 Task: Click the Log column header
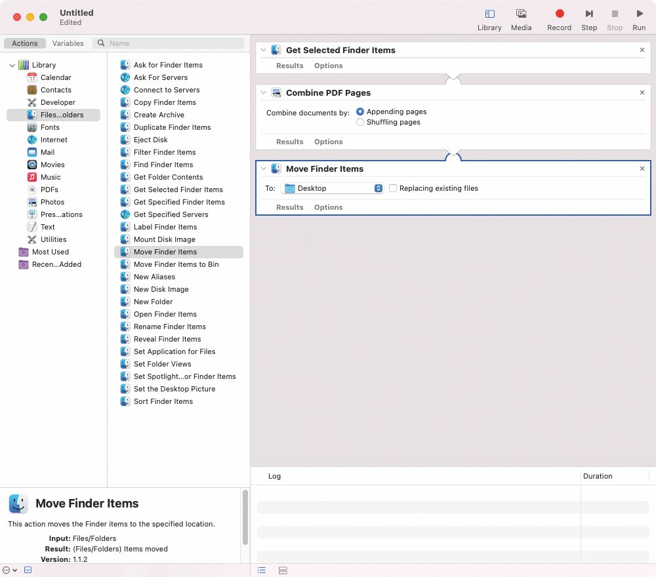coord(274,476)
